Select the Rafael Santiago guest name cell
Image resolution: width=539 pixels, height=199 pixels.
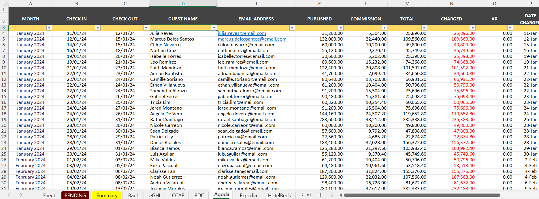pos(166,120)
